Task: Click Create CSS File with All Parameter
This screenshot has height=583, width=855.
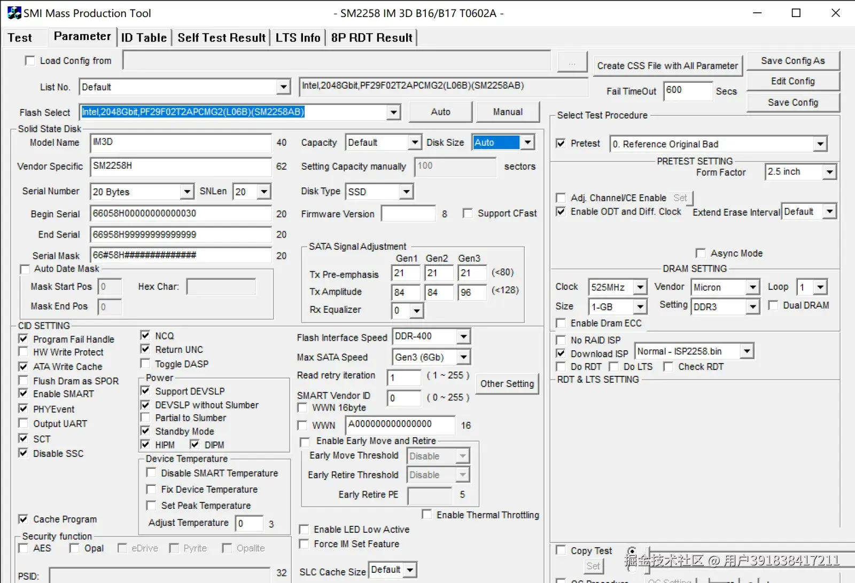Action: point(667,66)
